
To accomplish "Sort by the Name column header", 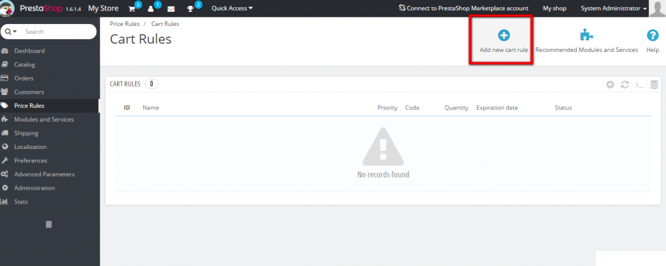I will (x=151, y=108).
